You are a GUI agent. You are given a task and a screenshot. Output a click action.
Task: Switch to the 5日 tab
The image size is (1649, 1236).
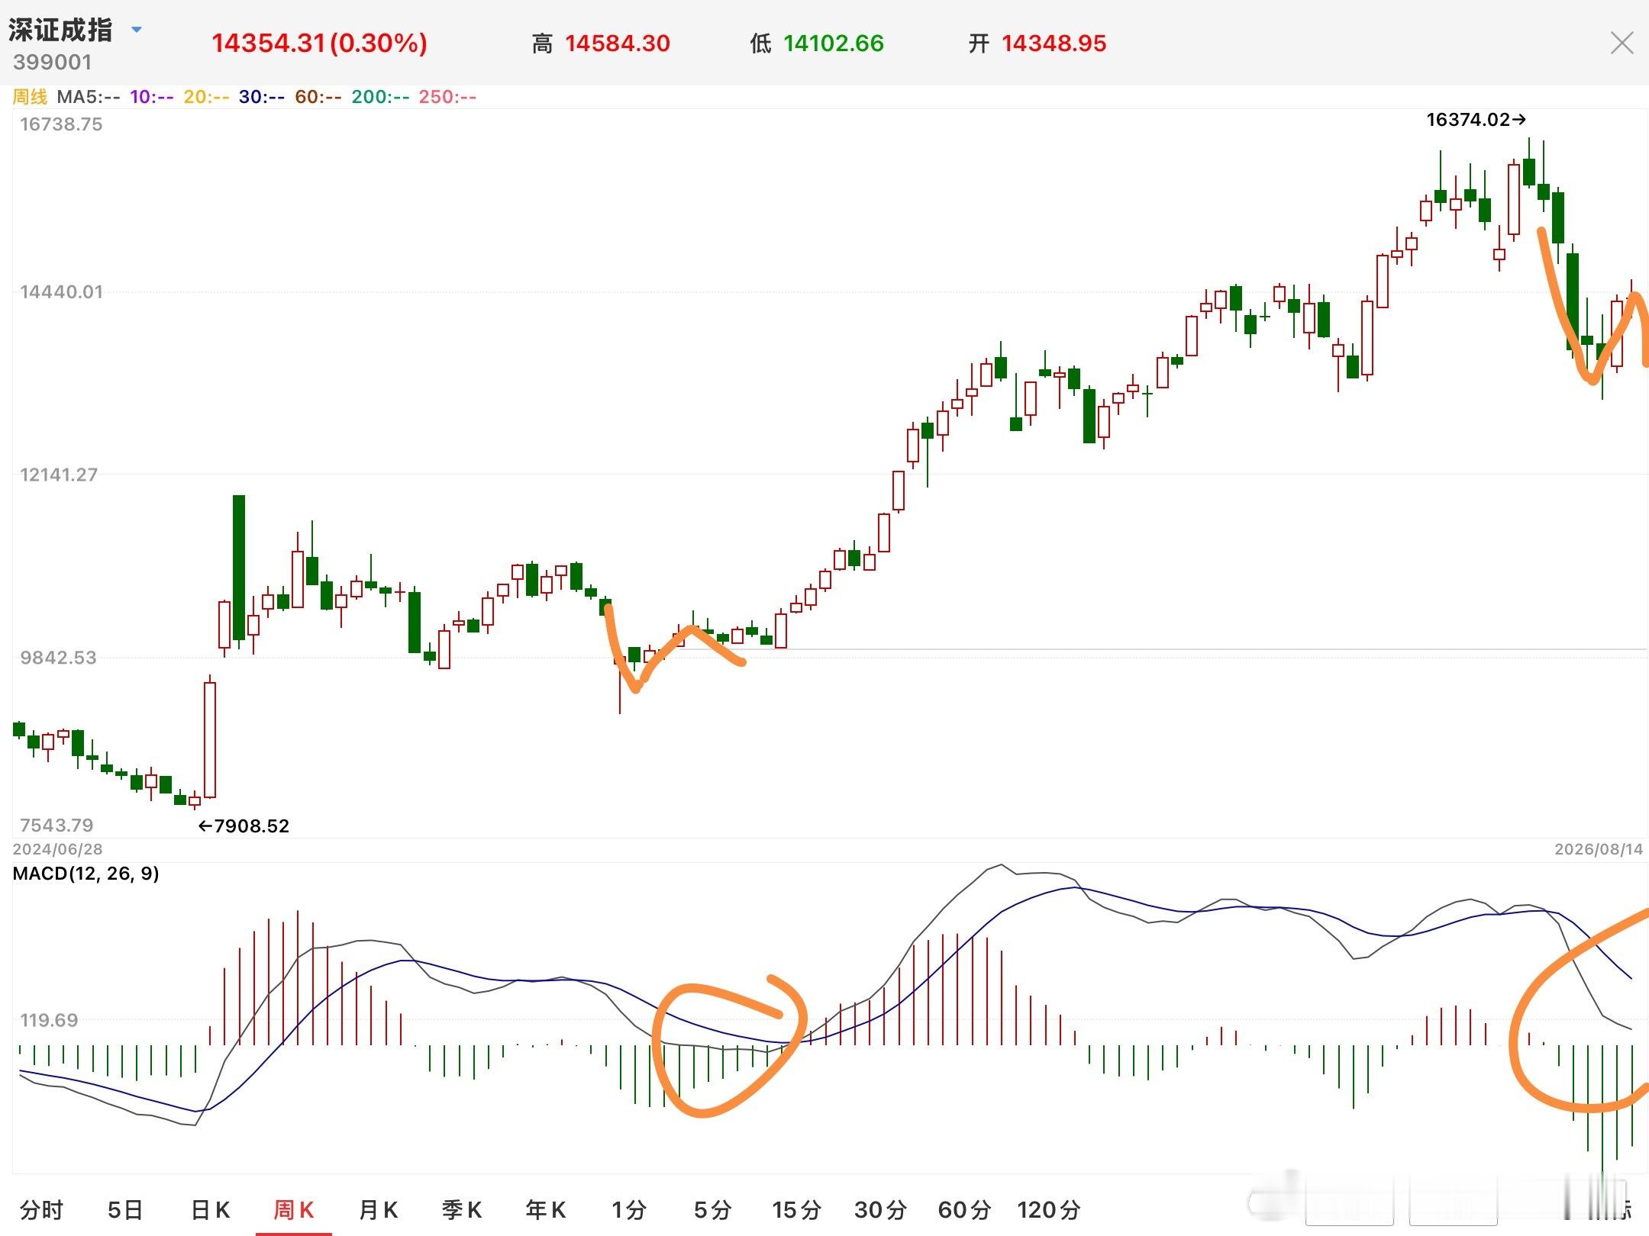coord(126,1209)
